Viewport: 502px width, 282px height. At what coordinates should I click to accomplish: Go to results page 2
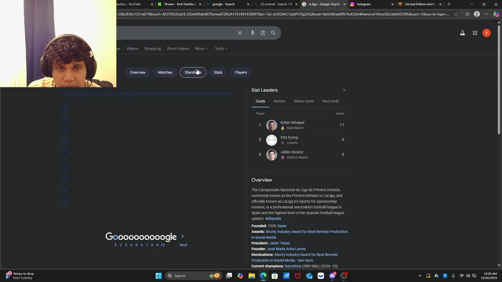pyautogui.click(x=121, y=245)
